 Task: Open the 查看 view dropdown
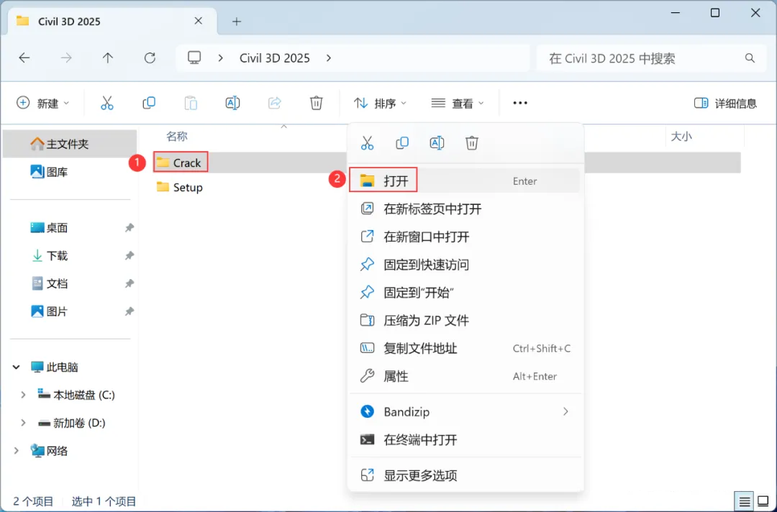[458, 103]
